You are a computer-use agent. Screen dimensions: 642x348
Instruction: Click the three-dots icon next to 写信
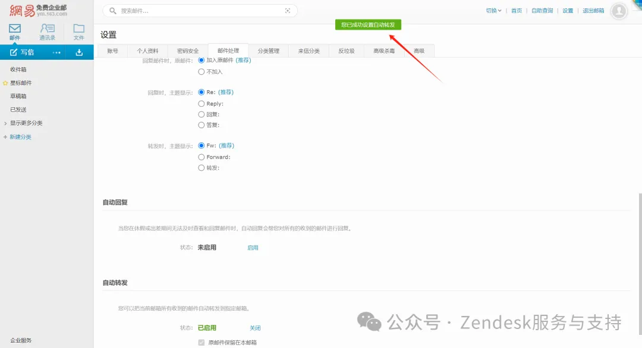click(x=56, y=52)
